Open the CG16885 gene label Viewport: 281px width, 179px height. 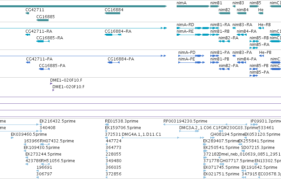(46, 17)
